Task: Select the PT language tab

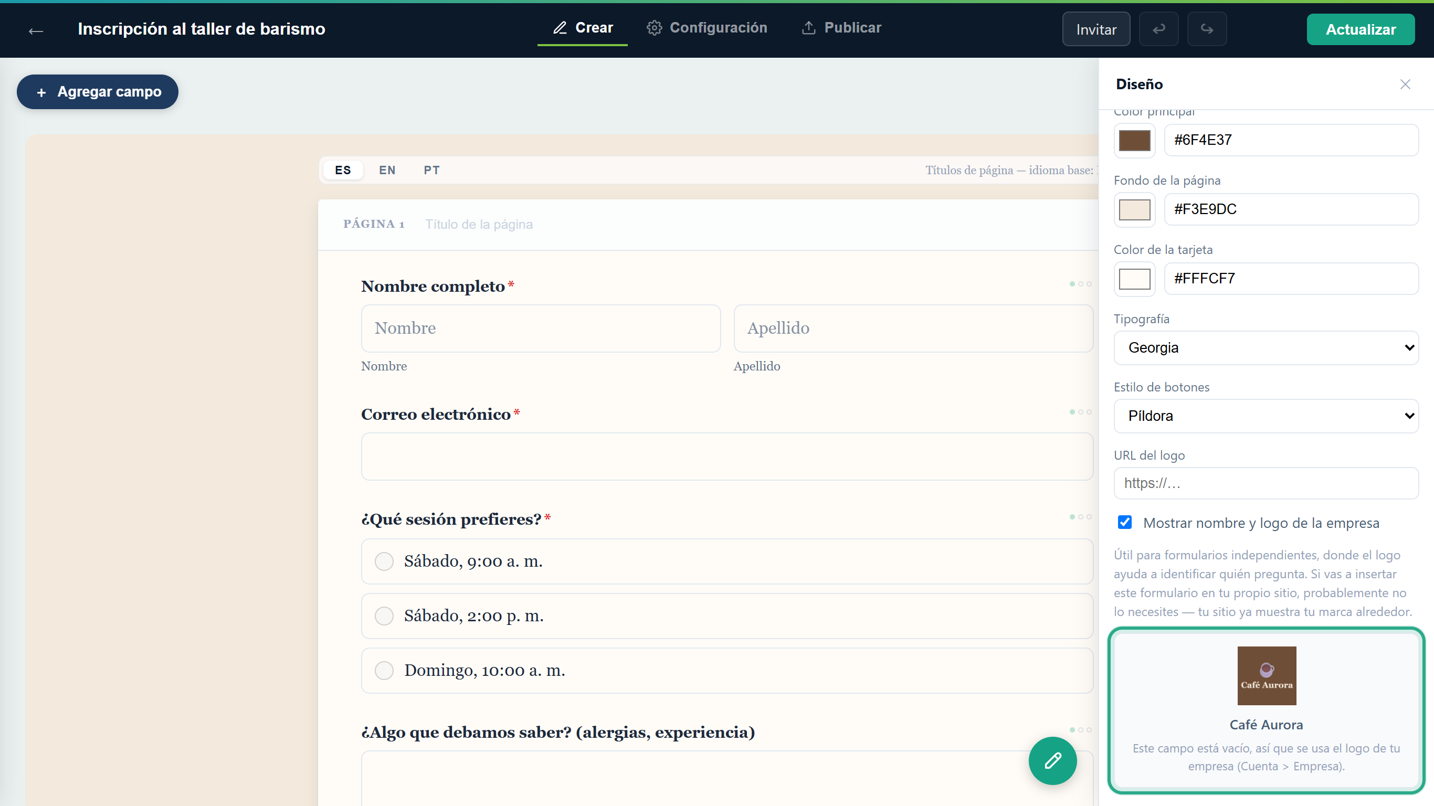Action: coord(431,170)
